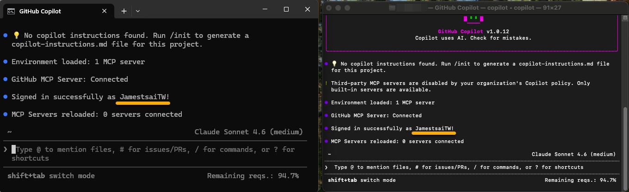Click the lightbulb icon in left terminal

16,36
